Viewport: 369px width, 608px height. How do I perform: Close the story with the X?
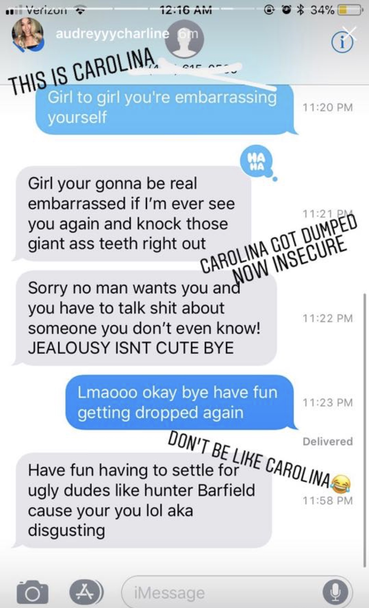click(350, 34)
